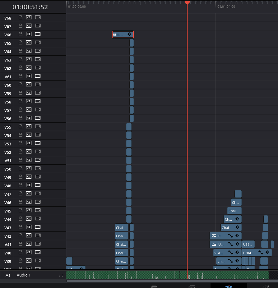Disable video track V45
The image size is (278, 288).
pos(38,210)
